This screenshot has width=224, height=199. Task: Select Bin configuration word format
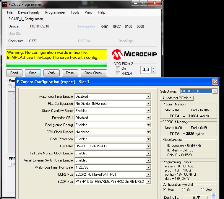183,190
